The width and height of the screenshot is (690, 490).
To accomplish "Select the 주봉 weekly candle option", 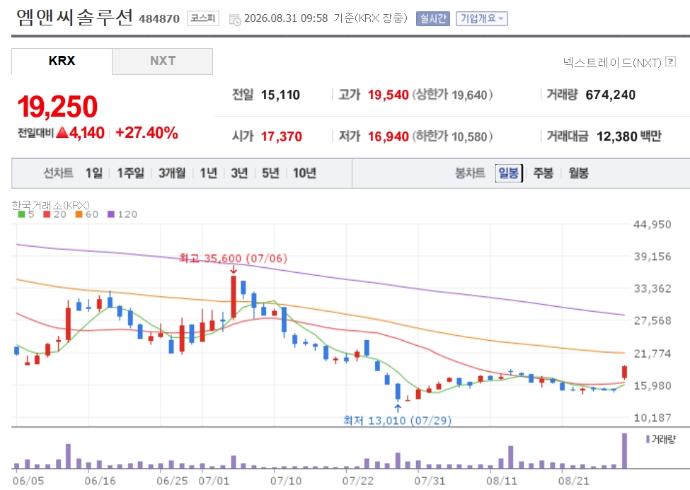I will point(543,173).
